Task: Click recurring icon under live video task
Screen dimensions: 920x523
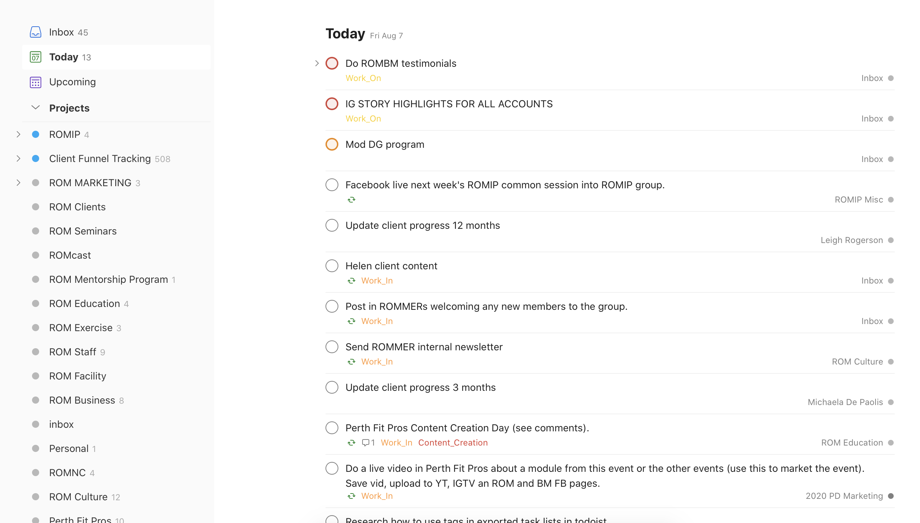Action: click(x=351, y=496)
